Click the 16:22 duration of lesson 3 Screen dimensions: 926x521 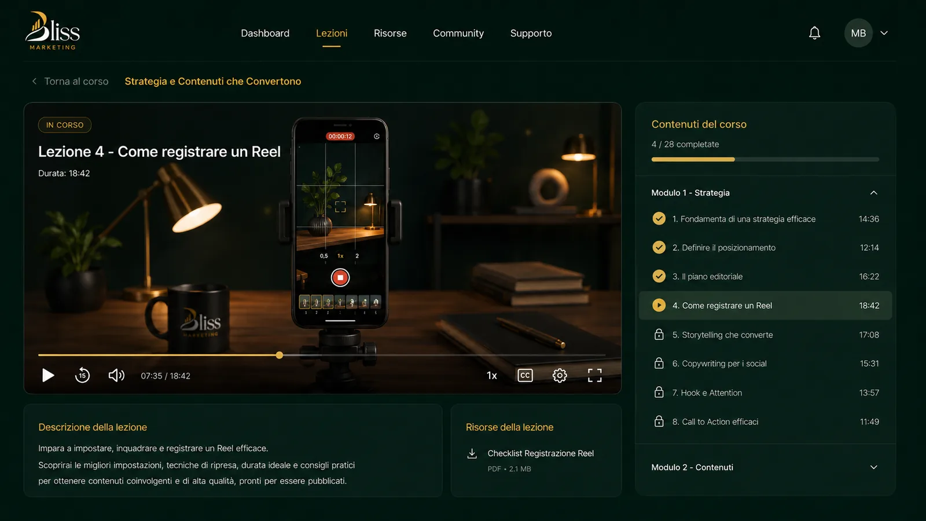(869, 277)
